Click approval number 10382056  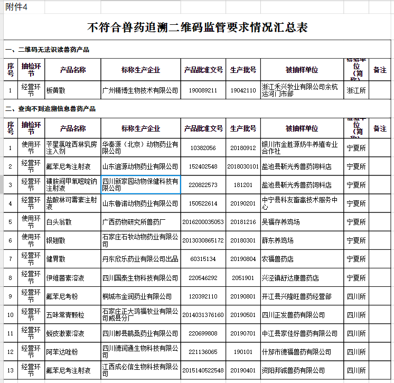coord(203,148)
